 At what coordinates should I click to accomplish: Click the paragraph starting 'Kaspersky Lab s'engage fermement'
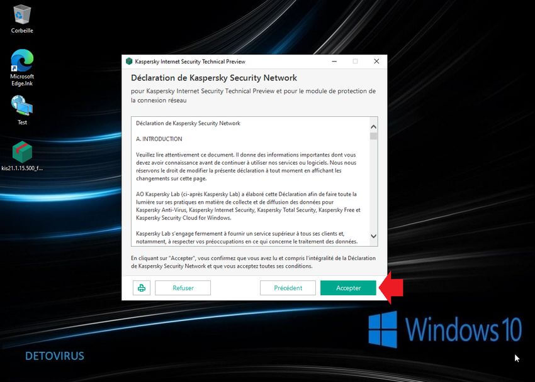tap(247, 237)
